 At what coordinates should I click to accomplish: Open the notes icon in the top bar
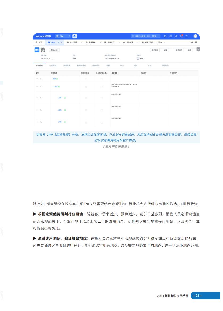(165, 36)
